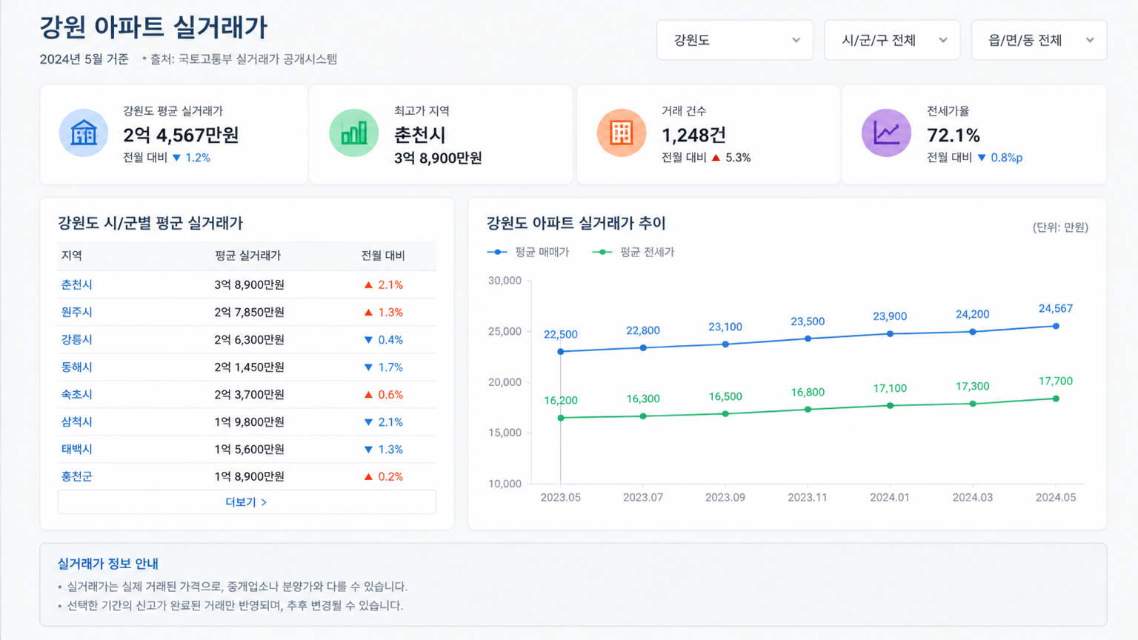Click the 17,100 point on green line
The width and height of the screenshot is (1138, 640).
point(890,405)
